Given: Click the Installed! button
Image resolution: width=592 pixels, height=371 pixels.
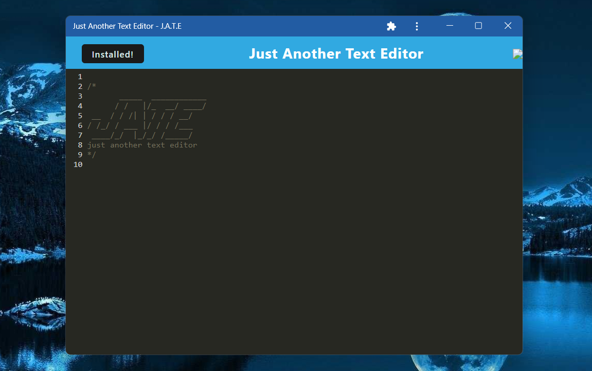Looking at the screenshot, I should coord(113,53).
